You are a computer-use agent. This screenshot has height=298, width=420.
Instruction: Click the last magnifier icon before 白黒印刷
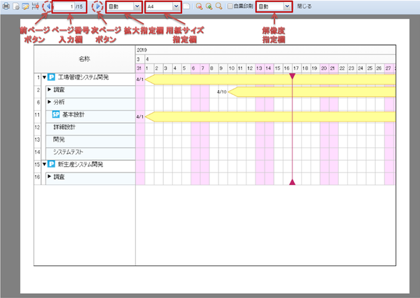tap(219, 6)
